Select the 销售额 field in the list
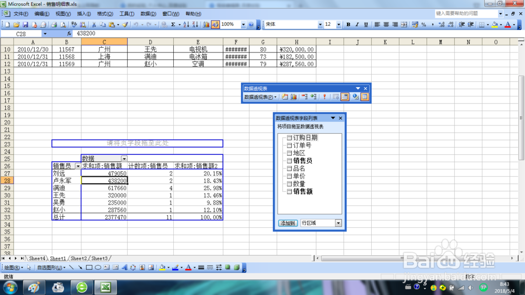Image resolution: width=525 pixels, height=295 pixels. point(303,192)
